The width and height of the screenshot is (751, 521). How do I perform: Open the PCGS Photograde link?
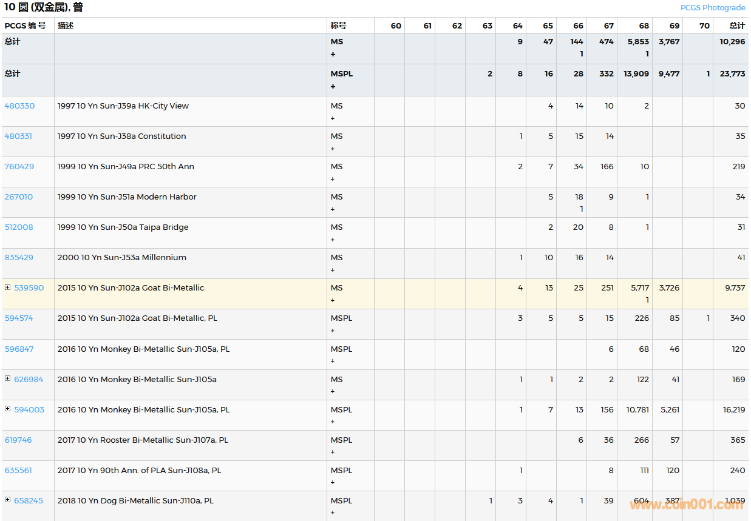[712, 8]
